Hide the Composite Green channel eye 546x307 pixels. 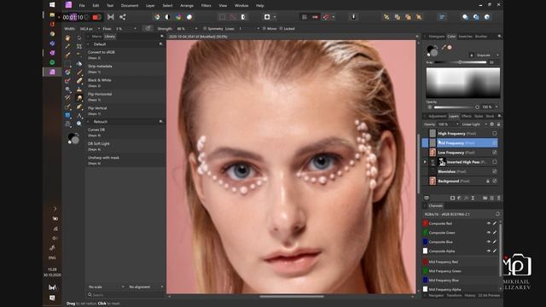pos(489,233)
